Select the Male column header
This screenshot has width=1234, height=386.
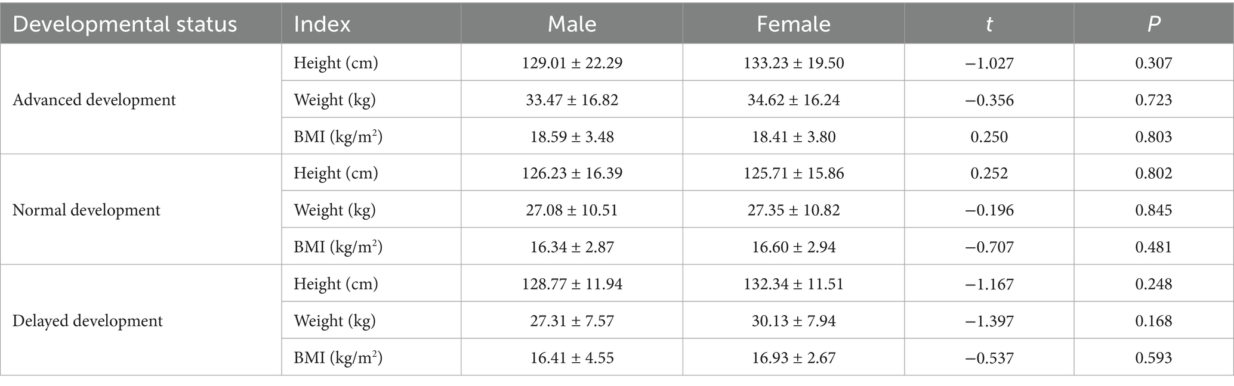[x=572, y=24]
